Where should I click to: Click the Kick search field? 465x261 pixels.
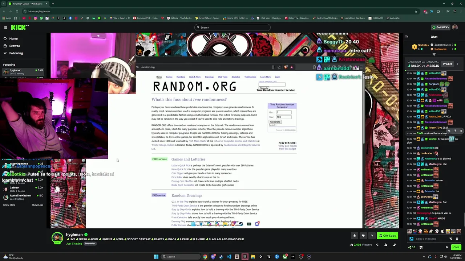232,28
